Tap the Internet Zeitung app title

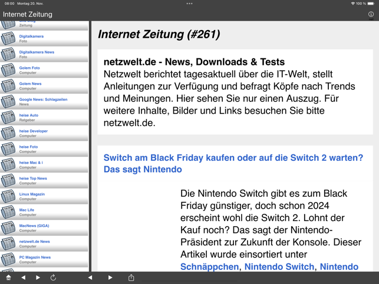click(x=28, y=14)
